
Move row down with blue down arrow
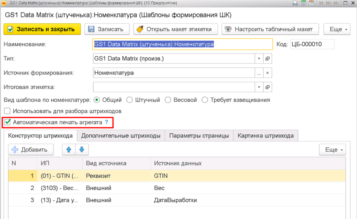(x=82, y=149)
